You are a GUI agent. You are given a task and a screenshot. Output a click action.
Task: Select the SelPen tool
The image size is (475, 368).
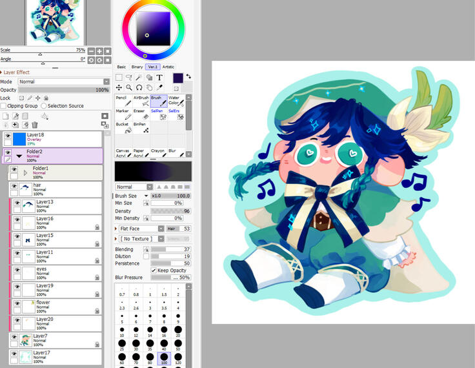(x=159, y=114)
